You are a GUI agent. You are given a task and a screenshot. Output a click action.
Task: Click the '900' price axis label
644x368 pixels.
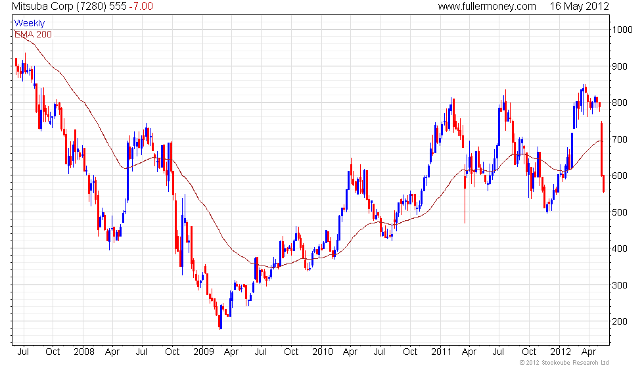tap(620, 66)
